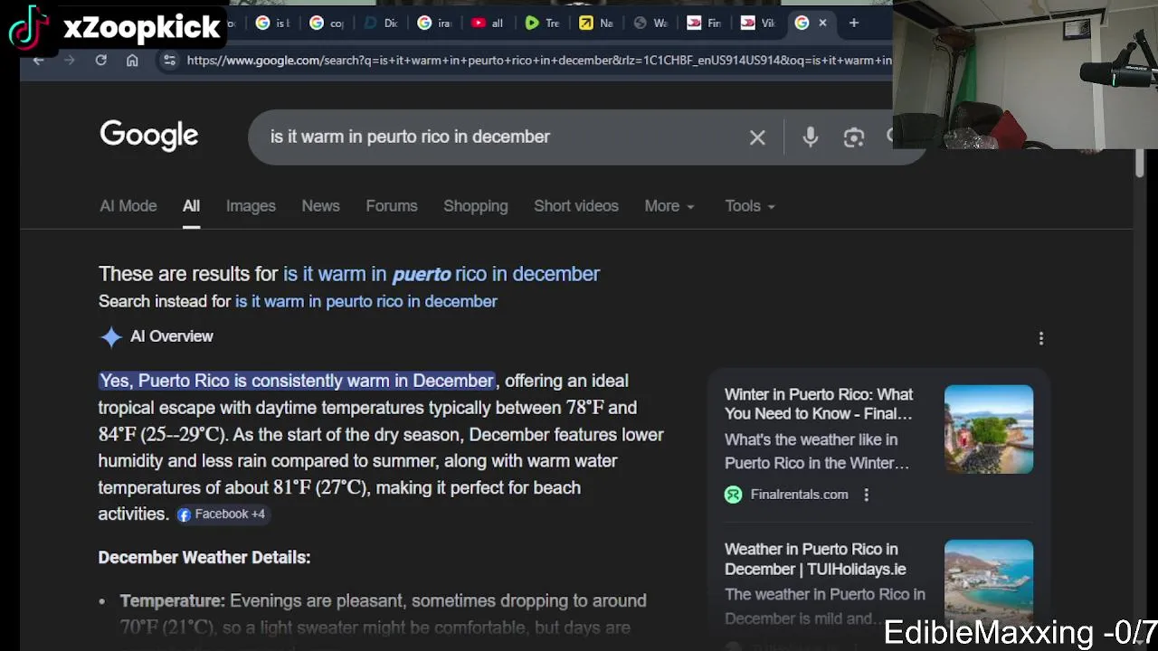This screenshot has height=651, width=1158.
Task: Reload the current page
Action: [x=100, y=60]
